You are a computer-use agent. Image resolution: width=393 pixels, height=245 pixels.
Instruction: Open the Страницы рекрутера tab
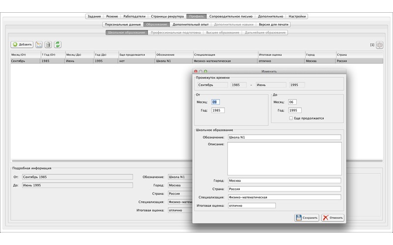[167, 16]
